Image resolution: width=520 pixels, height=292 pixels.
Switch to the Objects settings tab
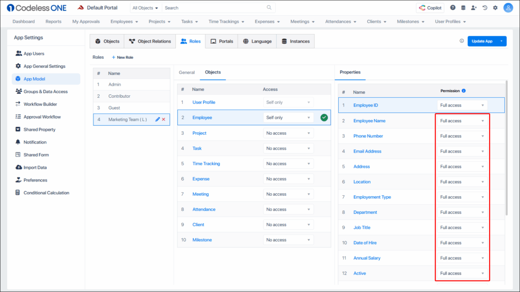(x=107, y=42)
